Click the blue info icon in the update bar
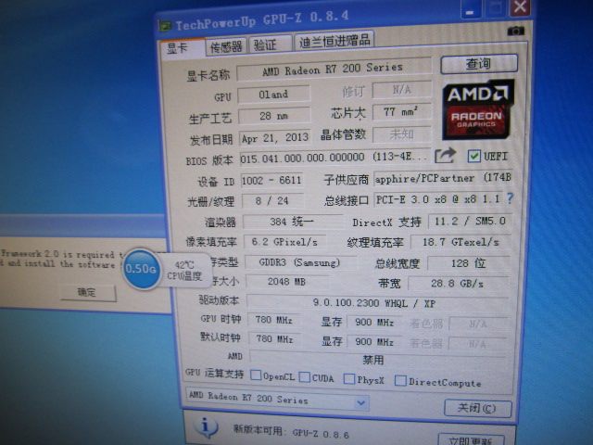593x445 pixels. click(x=205, y=426)
